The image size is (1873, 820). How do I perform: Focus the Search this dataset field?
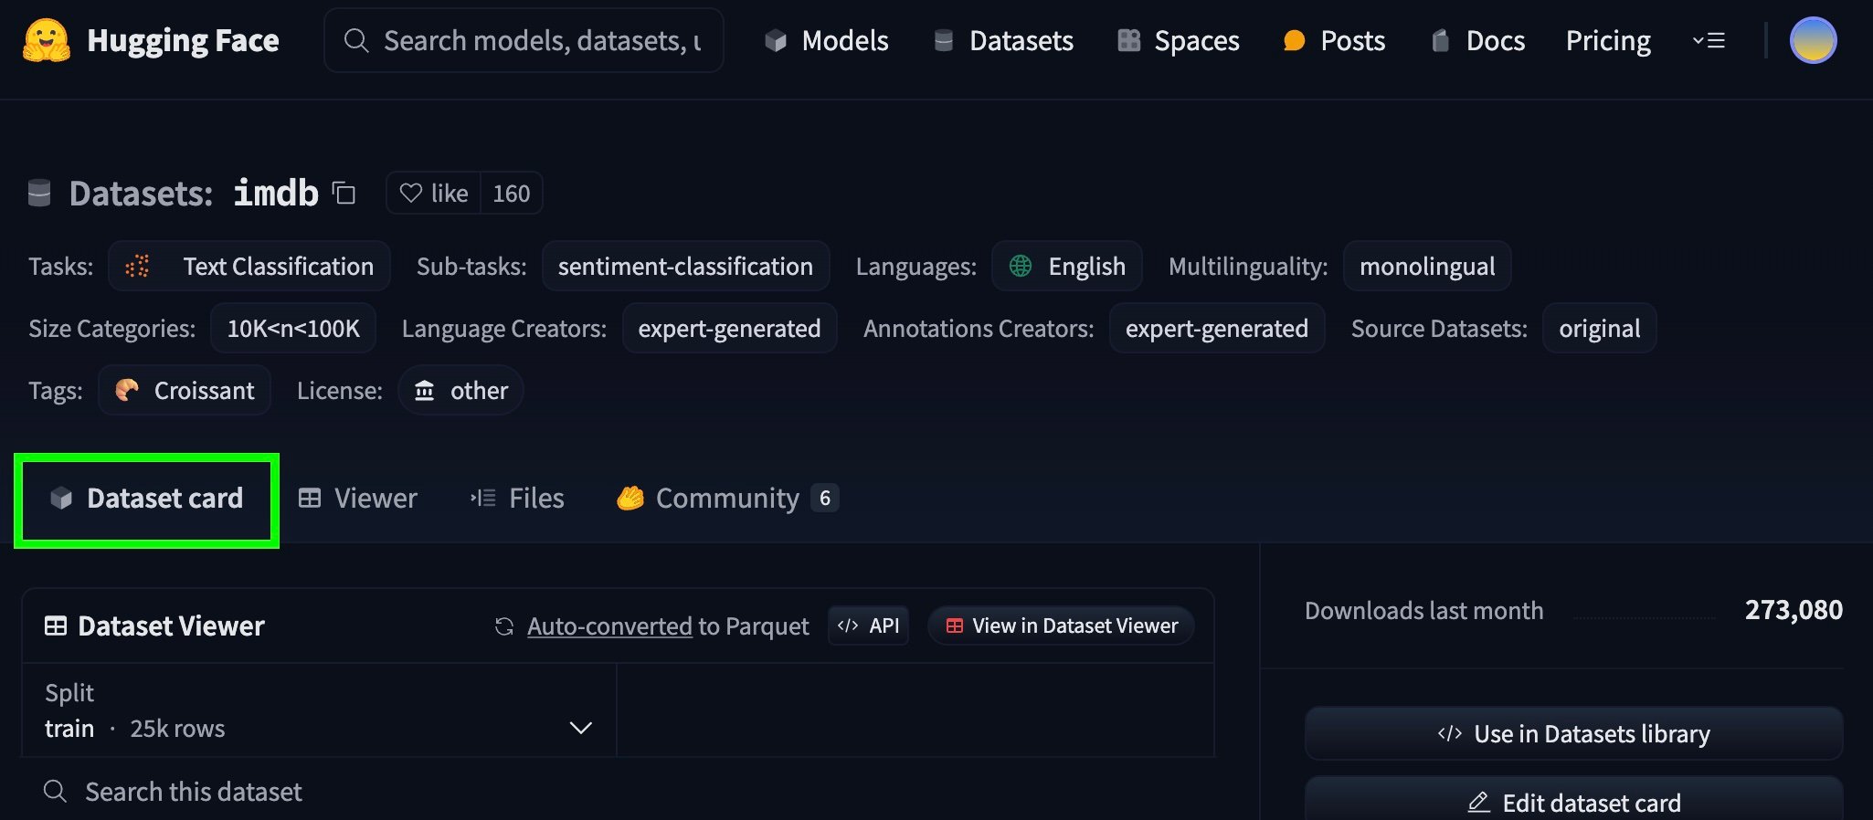[x=618, y=791]
